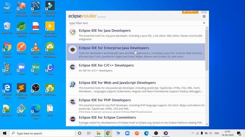Open the Canva desktop shortcut
Image resolution: width=245 pixels, height=137 pixels.
click(50, 69)
